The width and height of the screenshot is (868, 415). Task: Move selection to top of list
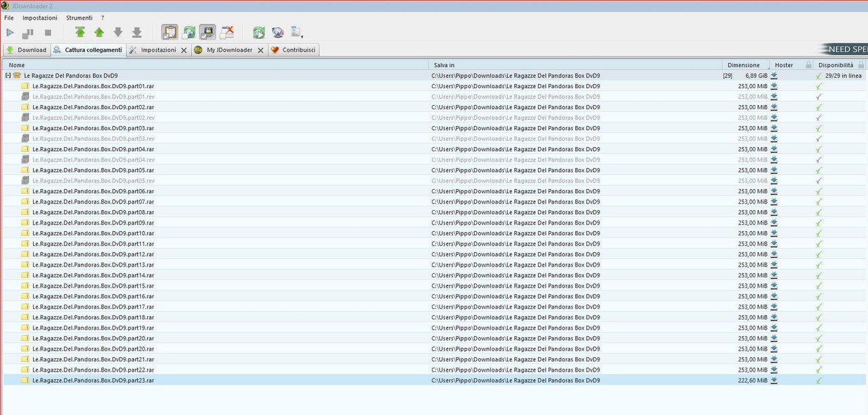[x=80, y=33]
